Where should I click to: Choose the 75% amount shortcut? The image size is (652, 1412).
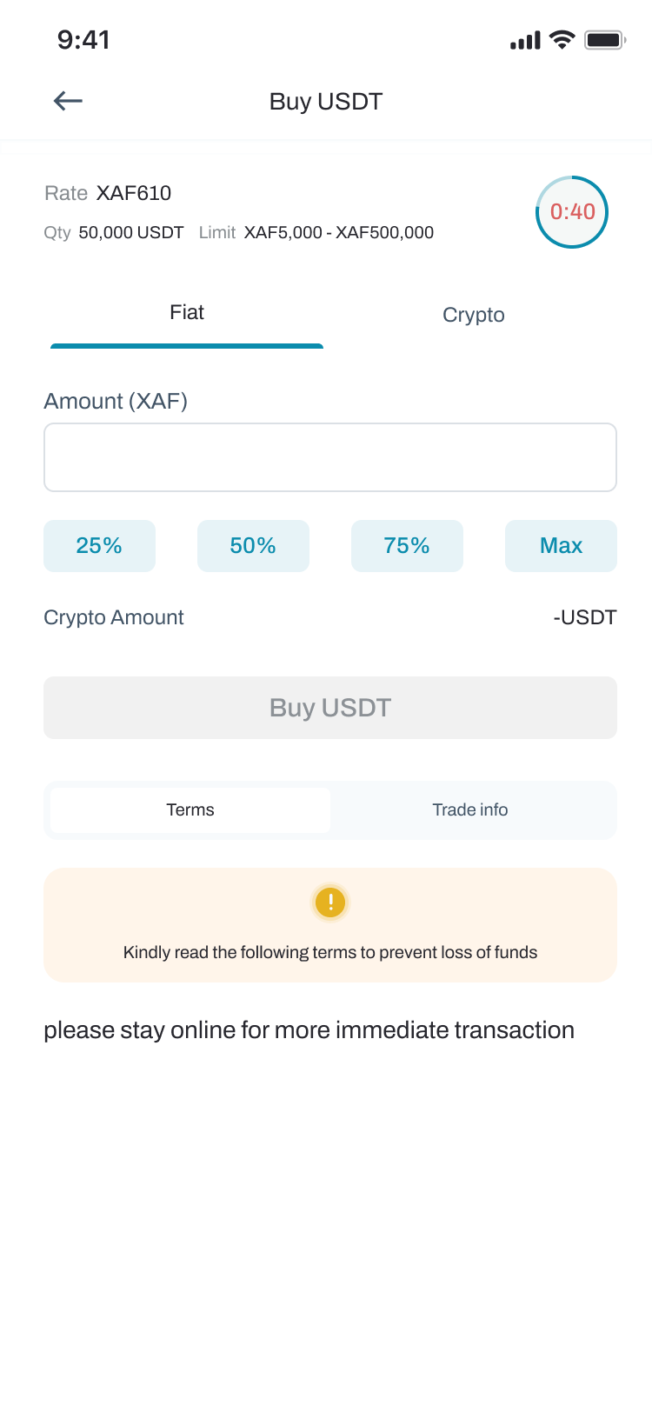(407, 546)
